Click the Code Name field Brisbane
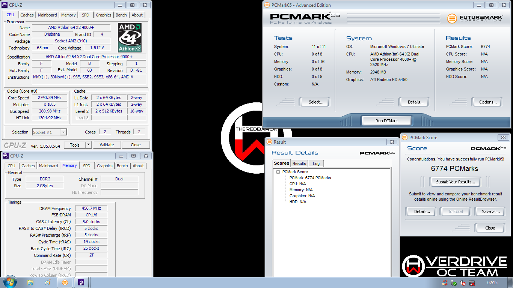 coord(52,34)
